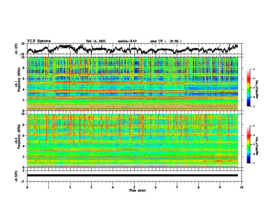Click the ch.1 spectrogram color bar
272x210 pixels.
[249, 88]
